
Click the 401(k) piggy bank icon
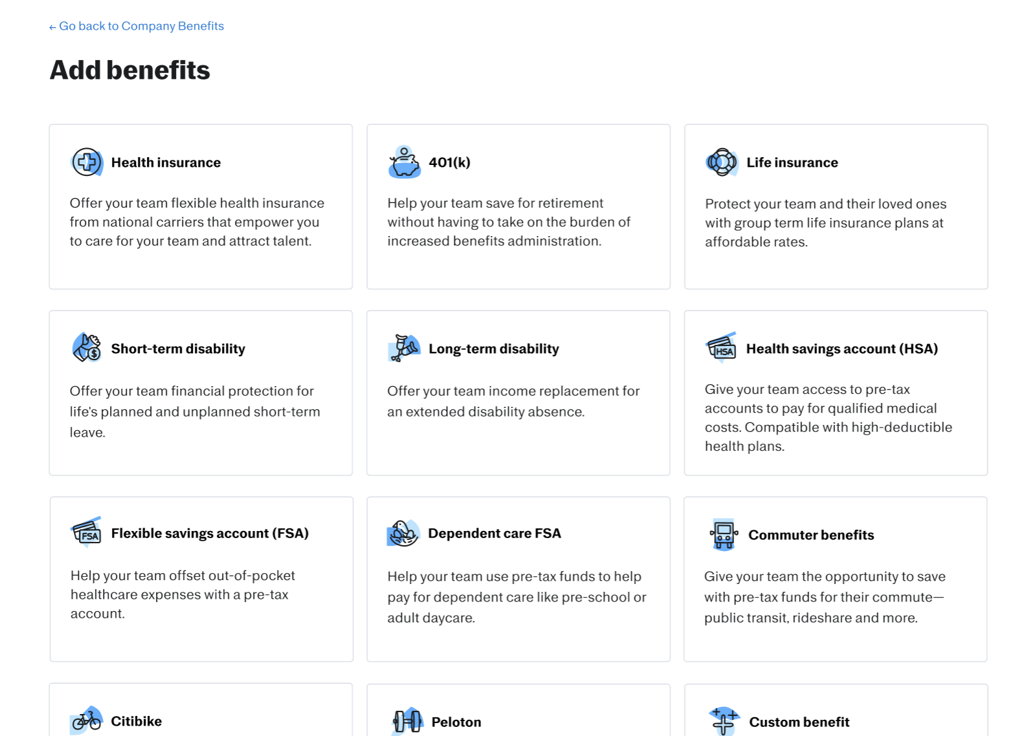405,162
